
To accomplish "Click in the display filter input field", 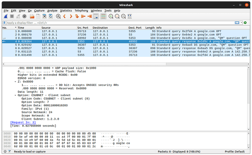I will click(x=120, y=23).
